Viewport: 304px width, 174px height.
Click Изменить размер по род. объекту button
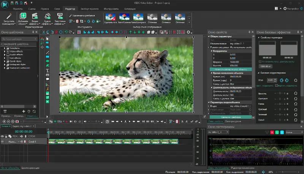pos(231,69)
